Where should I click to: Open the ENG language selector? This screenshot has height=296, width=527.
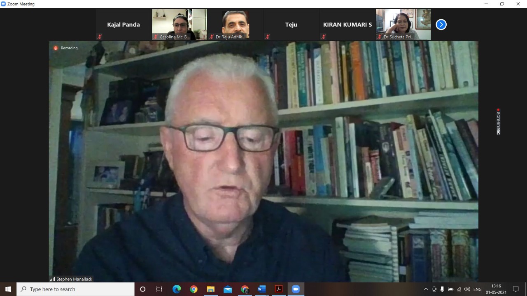click(x=477, y=289)
